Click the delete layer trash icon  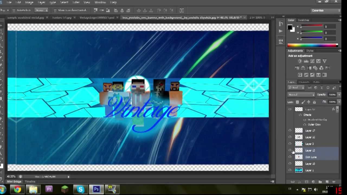(334, 182)
